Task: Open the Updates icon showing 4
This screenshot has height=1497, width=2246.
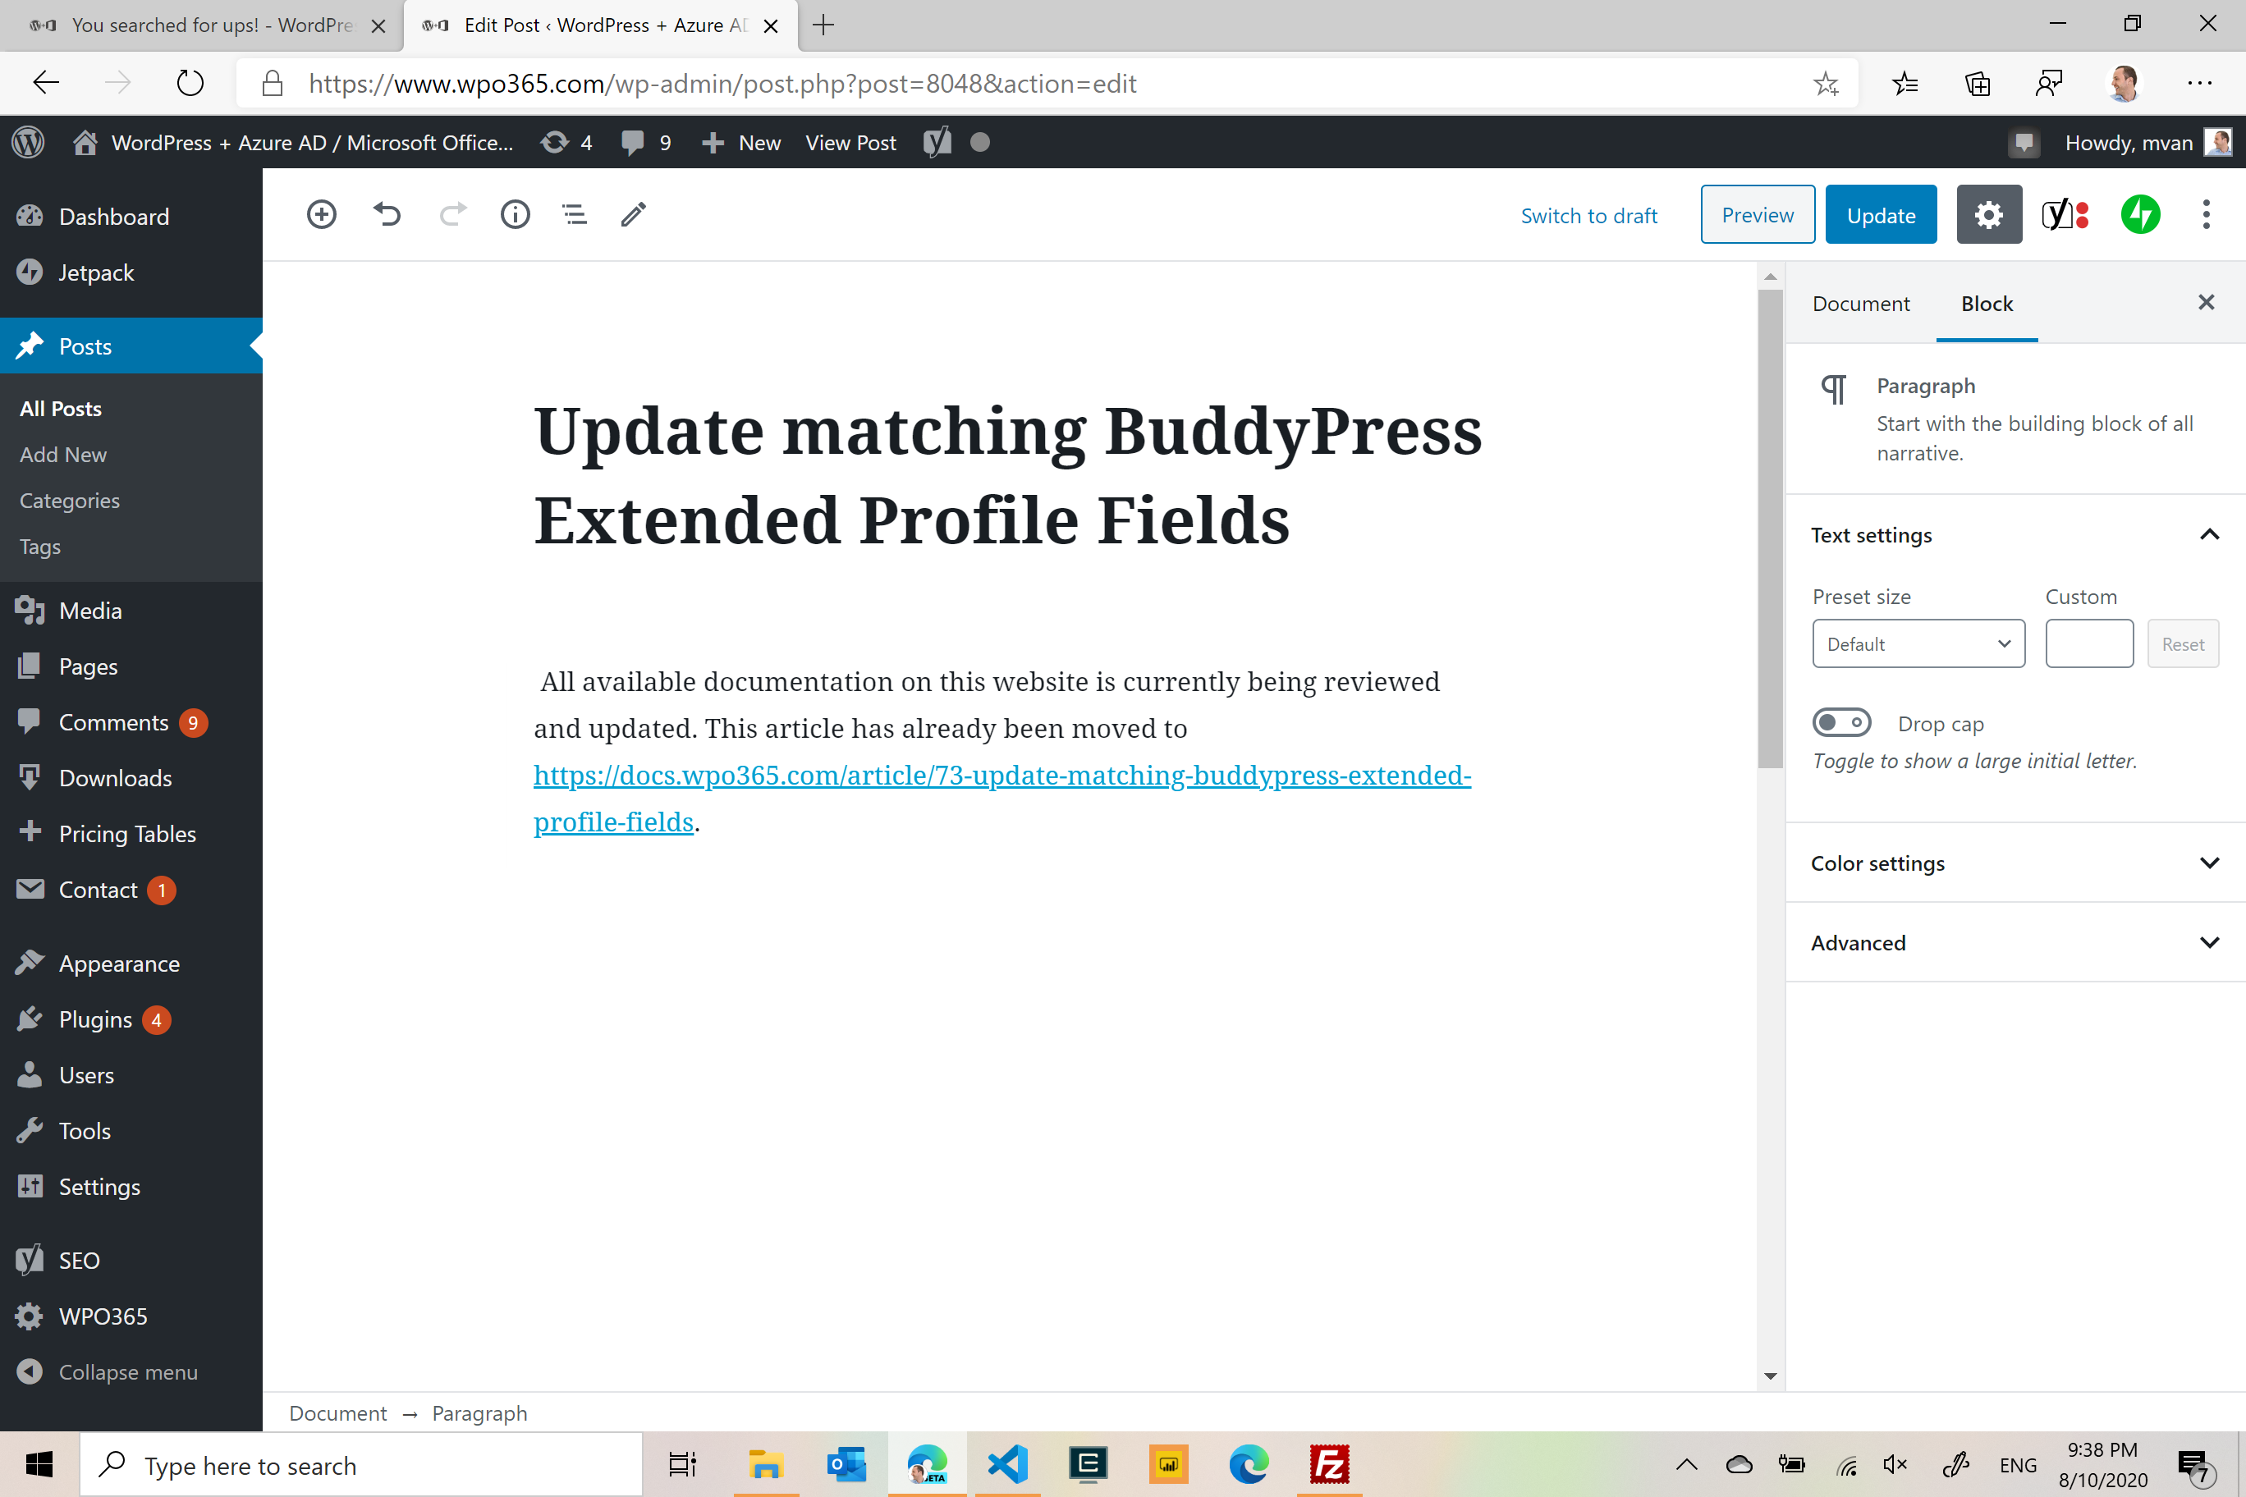Action: coord(566,142)
